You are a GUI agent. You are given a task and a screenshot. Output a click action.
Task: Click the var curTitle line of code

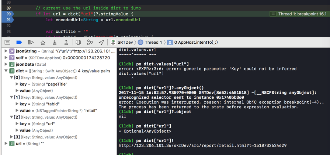coord(67,32)
